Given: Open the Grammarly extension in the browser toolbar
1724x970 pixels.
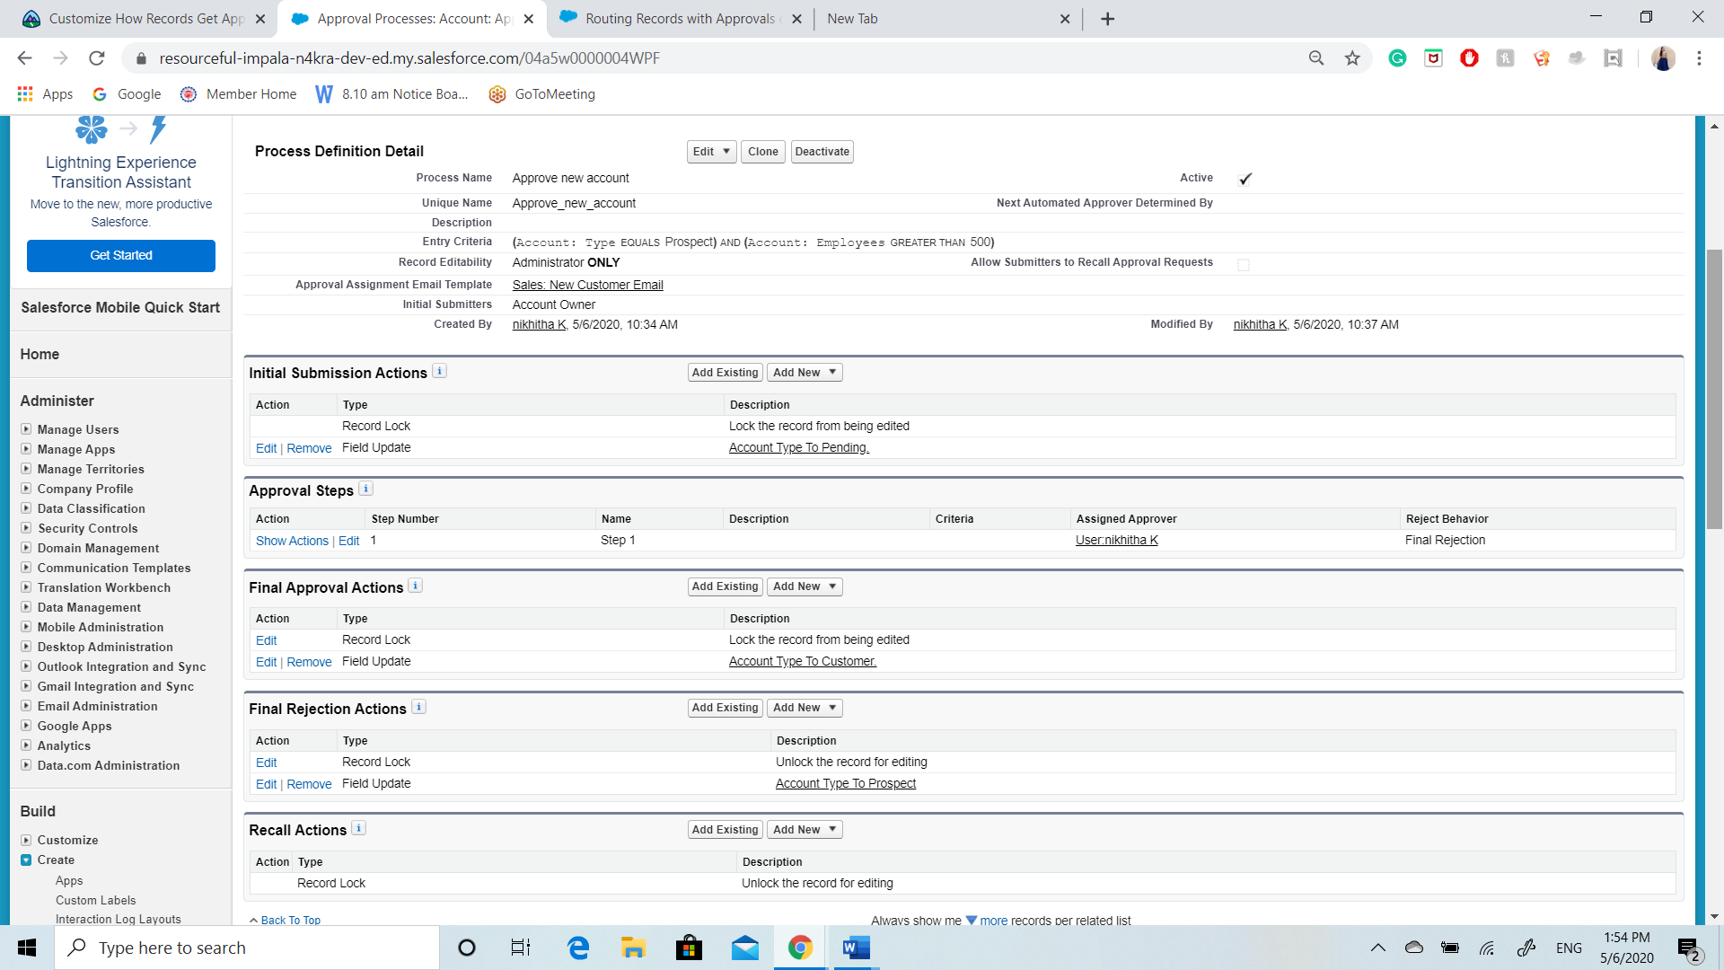Looking at the screenshot, I should (x=1397, y=57).
